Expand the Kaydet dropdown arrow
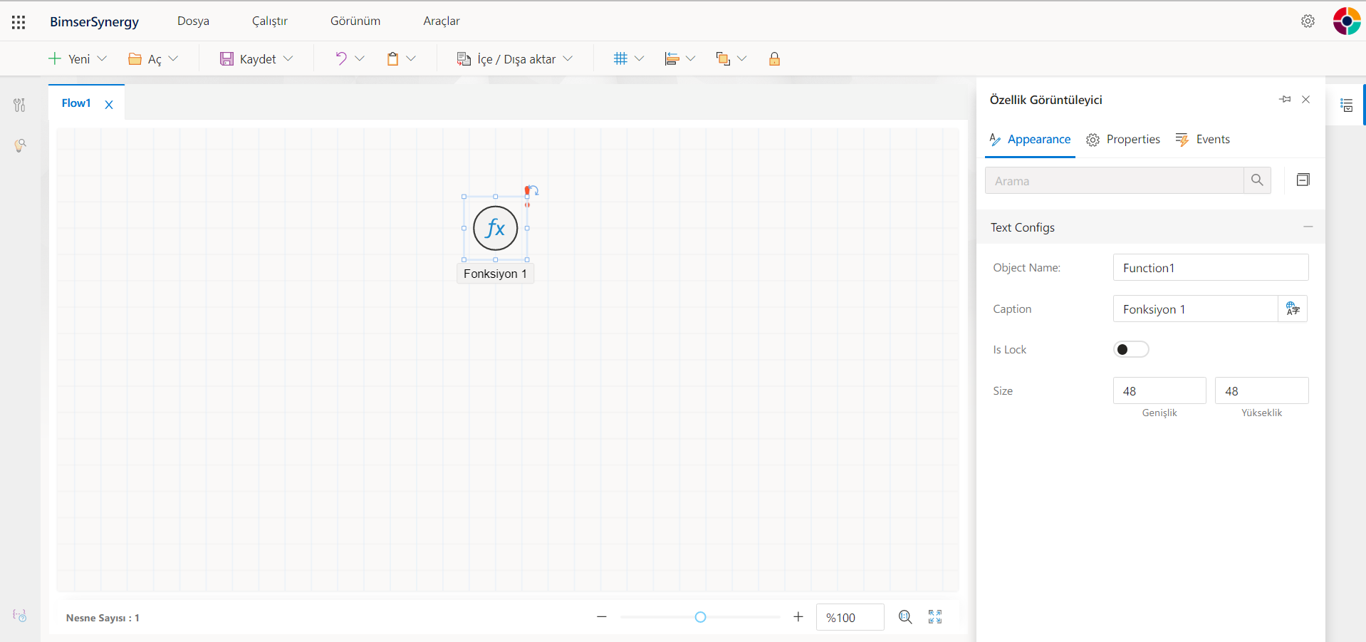This screenshot has height=642, width=1366. tap(288, 59)
